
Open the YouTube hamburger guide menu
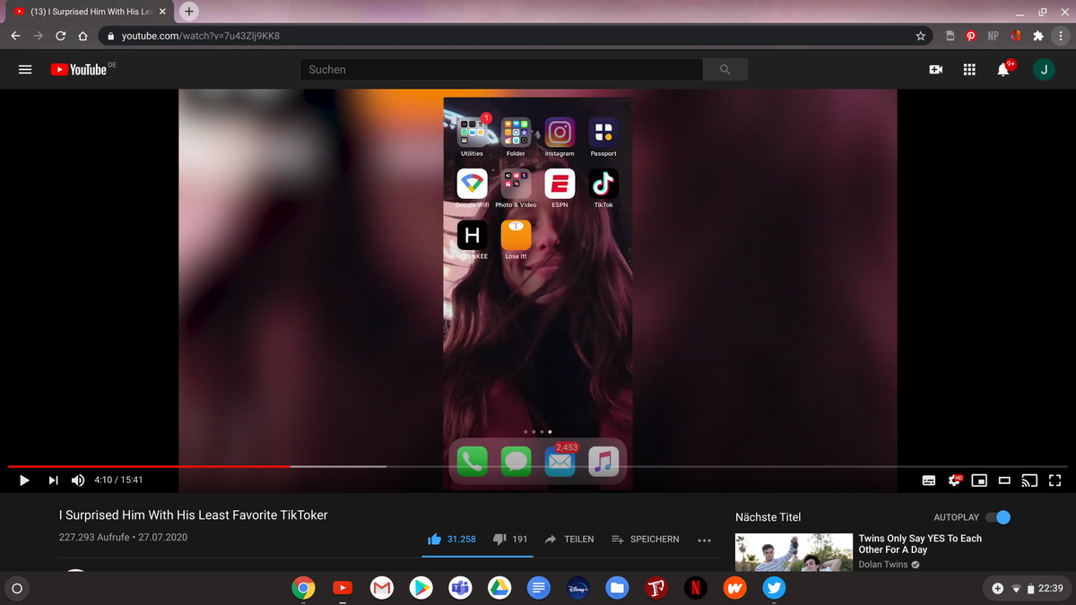[25, 69]
